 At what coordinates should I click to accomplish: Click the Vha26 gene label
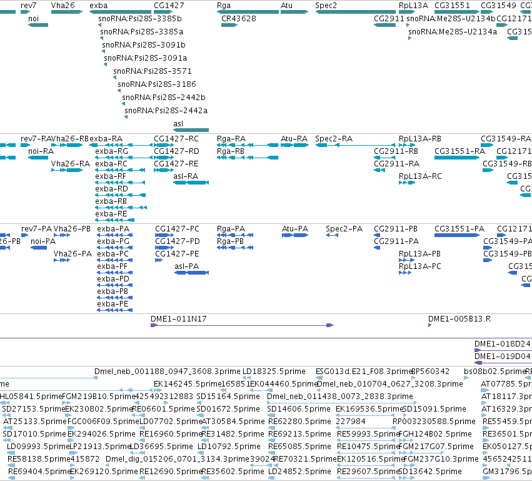pyautogui.click(x=63, y=6)
